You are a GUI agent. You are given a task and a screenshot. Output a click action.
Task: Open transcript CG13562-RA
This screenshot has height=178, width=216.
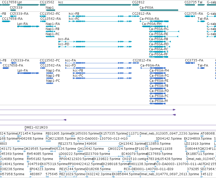click(x=51, y=19)
